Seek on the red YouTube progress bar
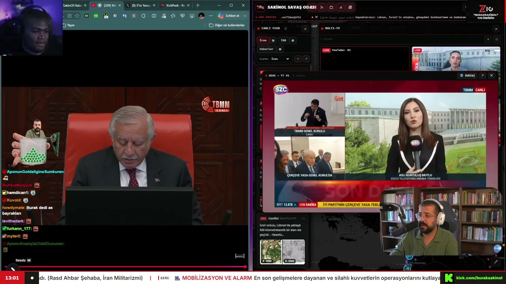506x284 pixels. (124, 267)
